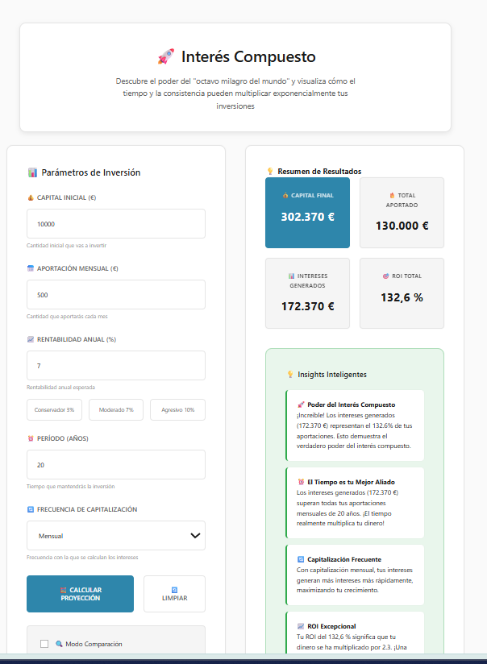Click the money bag icon for Capital Inicial
This screenshot has width=487, height=664.
coord(31,197)
